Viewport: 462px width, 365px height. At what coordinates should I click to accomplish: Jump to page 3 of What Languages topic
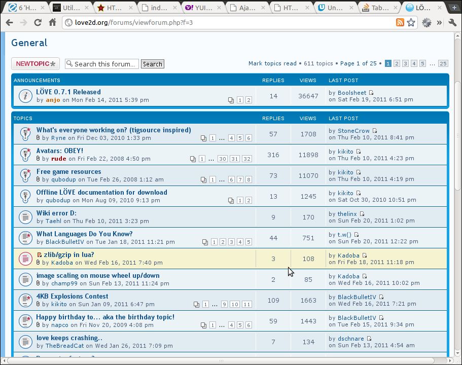tap(232, 242)
